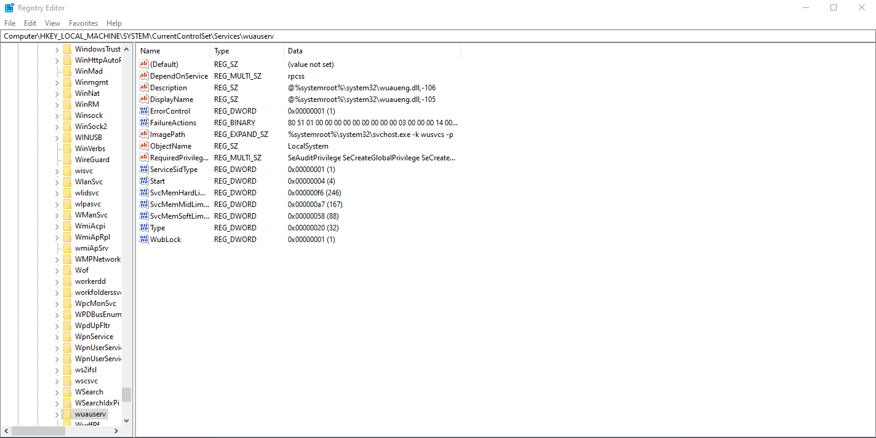
Task: Click the icon of the (Default) value
Action: 144,65
